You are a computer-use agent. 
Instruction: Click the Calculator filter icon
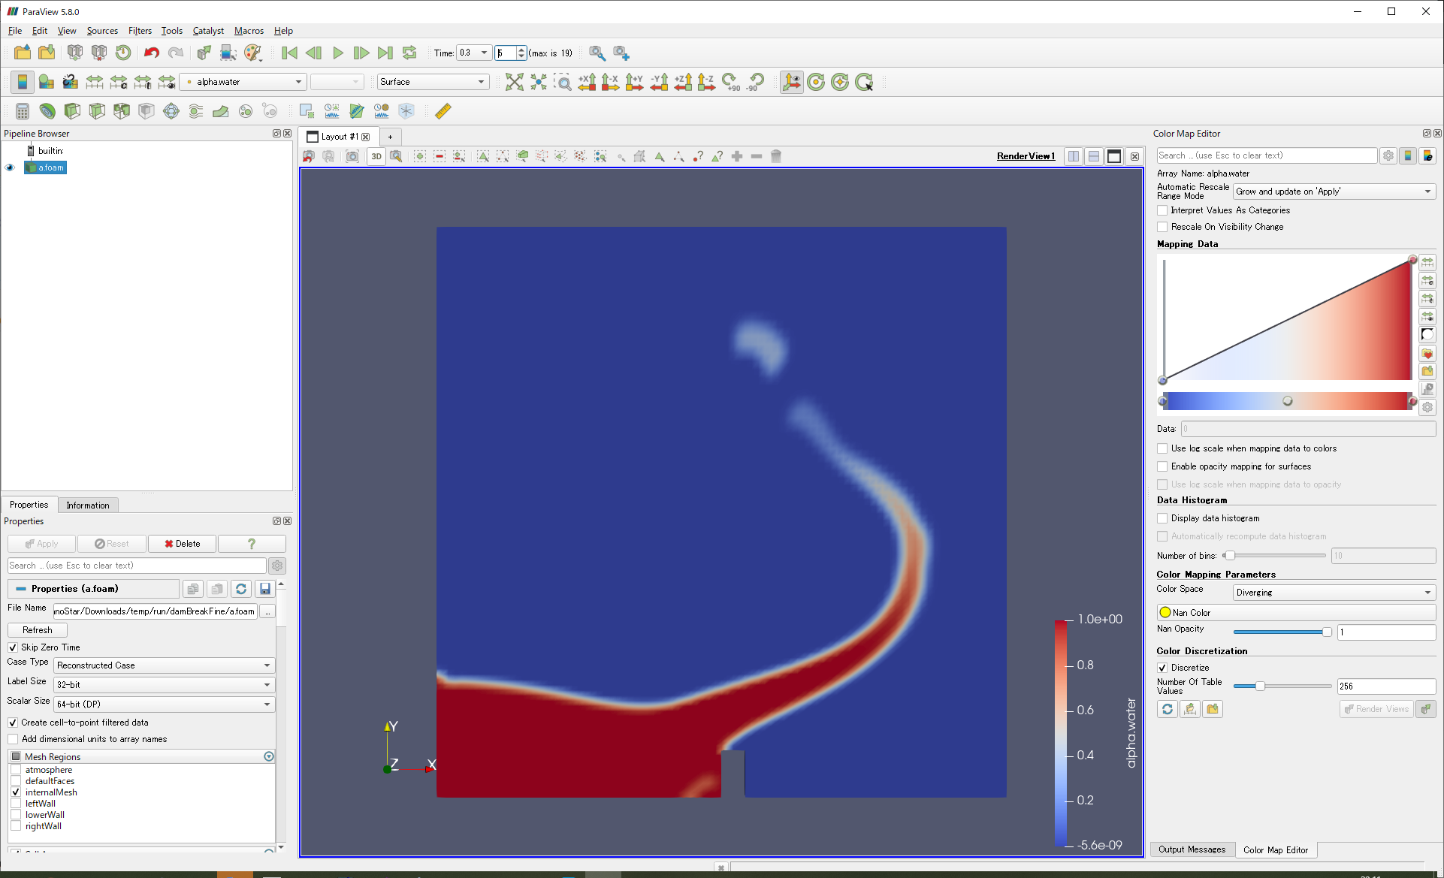pos(23,111)
